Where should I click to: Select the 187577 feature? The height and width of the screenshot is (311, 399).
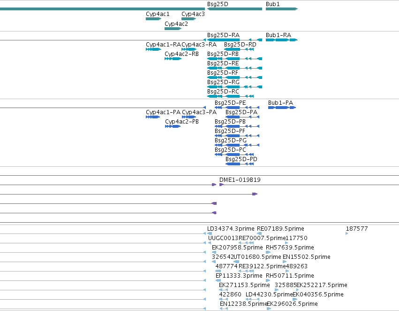pos(347,233)
